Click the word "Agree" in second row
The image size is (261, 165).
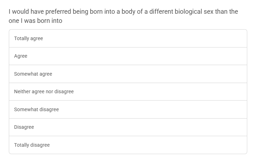point(21,56)
